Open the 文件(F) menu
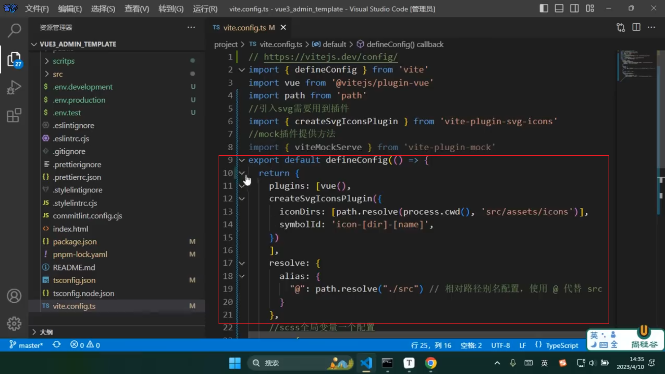The width and height of the screenshot is (665, 374). (x=37, y=9)
